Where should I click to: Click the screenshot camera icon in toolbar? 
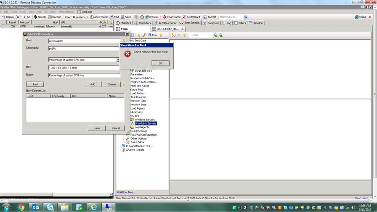(x=136, y=17)
